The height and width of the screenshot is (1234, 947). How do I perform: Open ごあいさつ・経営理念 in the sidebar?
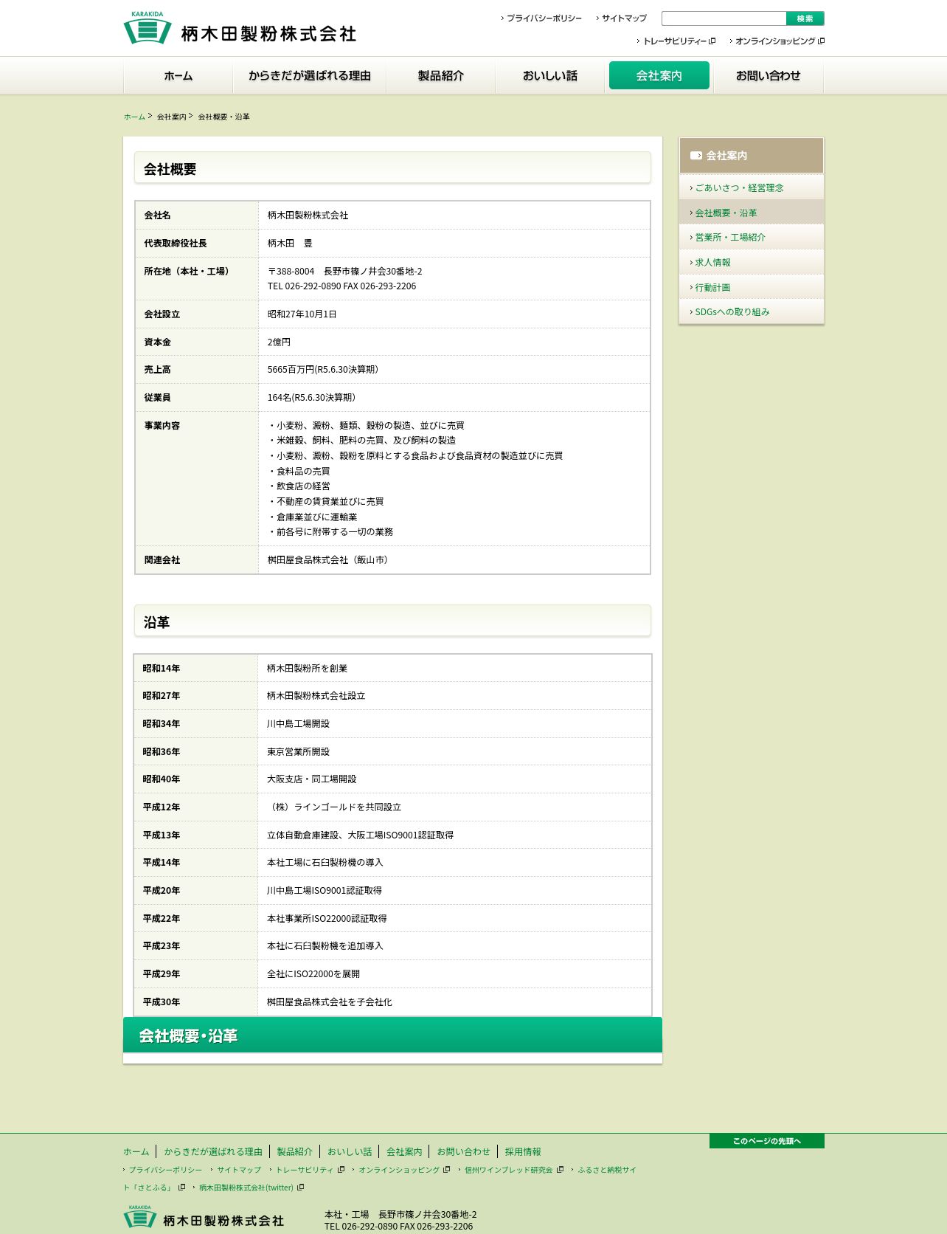coord(752,187)
